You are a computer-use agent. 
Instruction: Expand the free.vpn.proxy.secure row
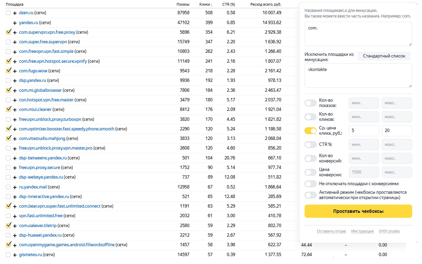point(15,168)
